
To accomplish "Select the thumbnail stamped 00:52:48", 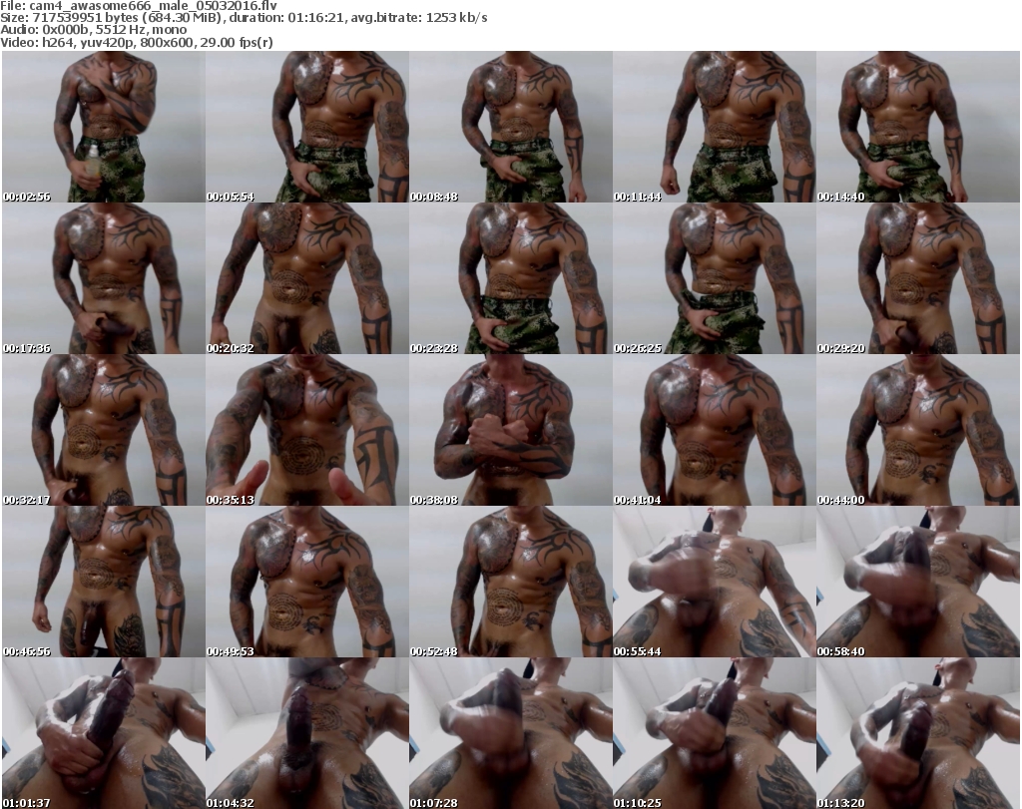I will tap(510, 582).
